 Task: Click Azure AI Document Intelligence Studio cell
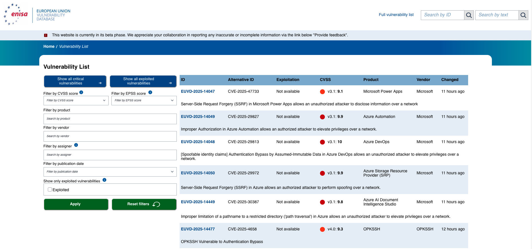381,202
